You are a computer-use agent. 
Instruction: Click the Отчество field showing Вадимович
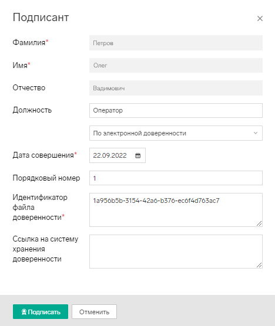(x=176, y=88)
